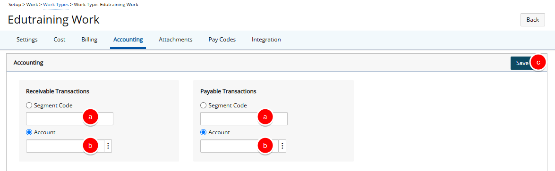The image size is (555, 171).
Task: Click red 'b' marker in Receivable Transactions
Action: tap(90, 145)
